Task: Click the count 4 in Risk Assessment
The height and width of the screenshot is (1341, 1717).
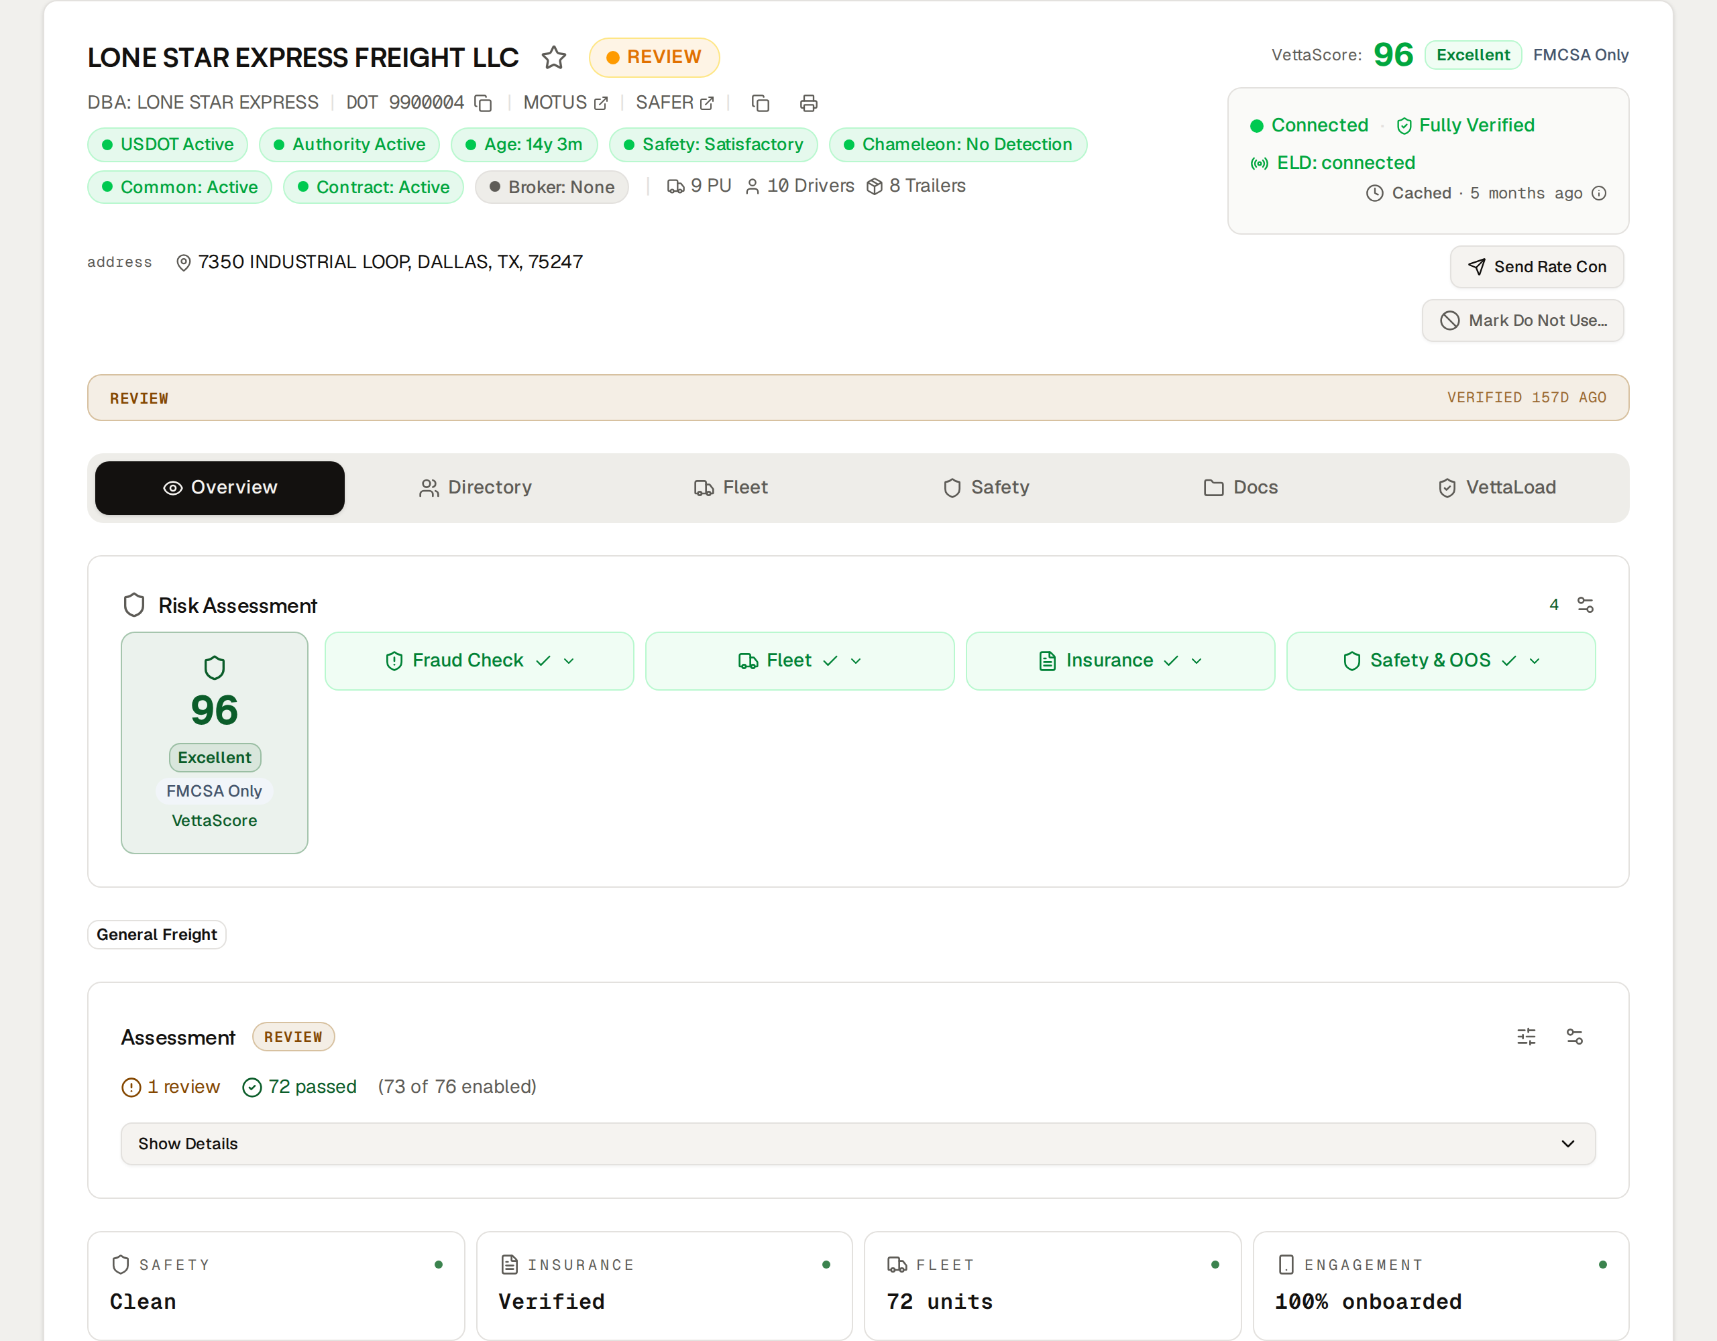Action: 1553,605
